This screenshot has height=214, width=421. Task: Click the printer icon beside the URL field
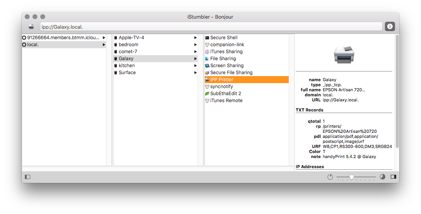click(31, 27)
